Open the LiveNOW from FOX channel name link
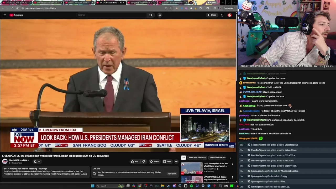This screenshot has height=189, width=336. pos(18,160)
